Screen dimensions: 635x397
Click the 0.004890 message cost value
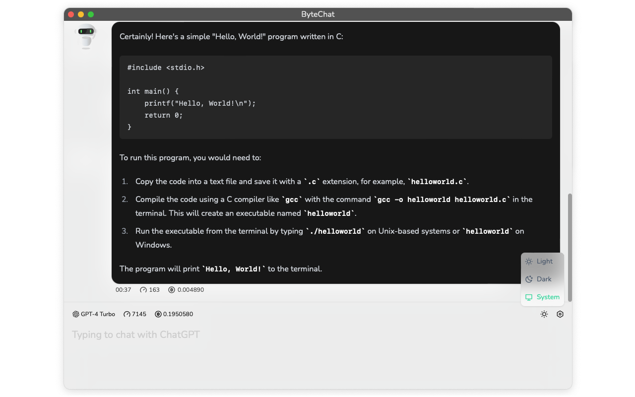(190, 290)
